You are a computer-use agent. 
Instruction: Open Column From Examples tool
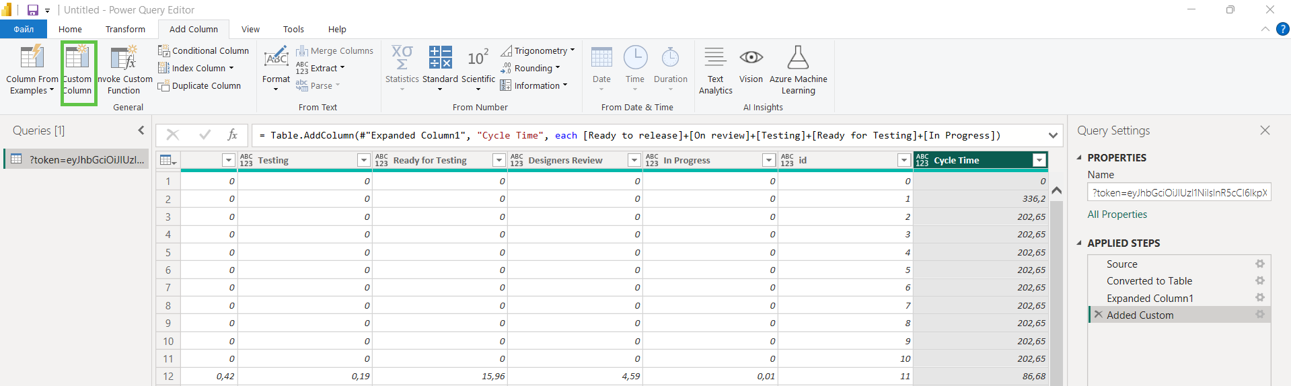click(x=32, y=59)
